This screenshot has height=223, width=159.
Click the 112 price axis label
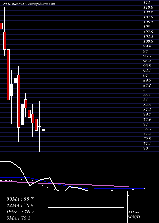pyautogui.click(x=147, y=3)
